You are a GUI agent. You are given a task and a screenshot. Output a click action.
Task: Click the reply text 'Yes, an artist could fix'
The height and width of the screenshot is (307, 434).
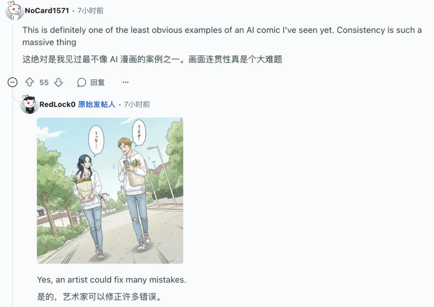pos(112,280)
